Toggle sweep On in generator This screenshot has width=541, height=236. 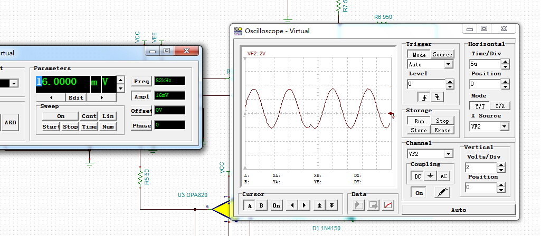[60, 116]
